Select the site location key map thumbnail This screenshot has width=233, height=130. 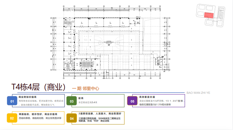pos(211,15)
